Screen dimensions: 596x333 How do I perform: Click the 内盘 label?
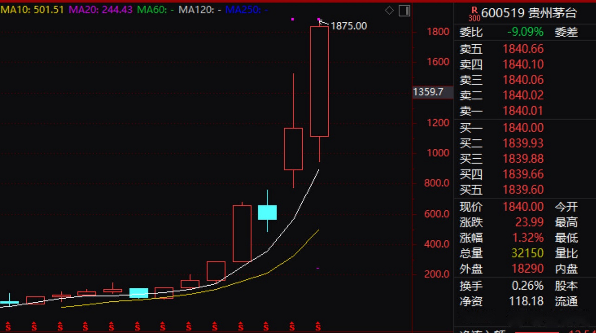coord(566,269)
